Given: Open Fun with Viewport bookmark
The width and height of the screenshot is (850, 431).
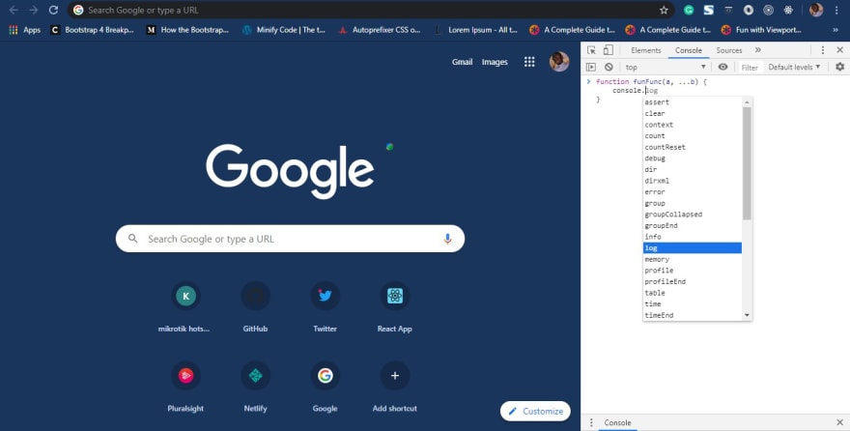Looking at the screenshot, I should coord(762,30).
